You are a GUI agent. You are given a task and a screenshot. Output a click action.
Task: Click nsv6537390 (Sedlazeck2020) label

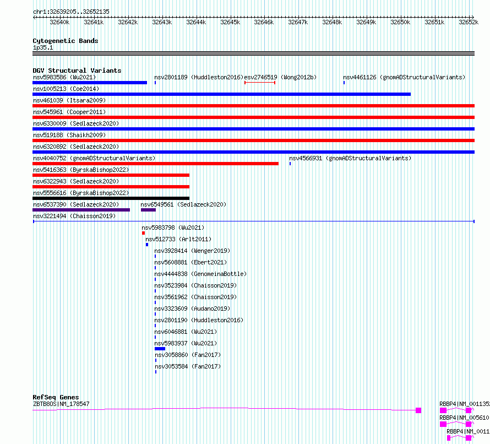pyautogui.click(x=76, y=204)
